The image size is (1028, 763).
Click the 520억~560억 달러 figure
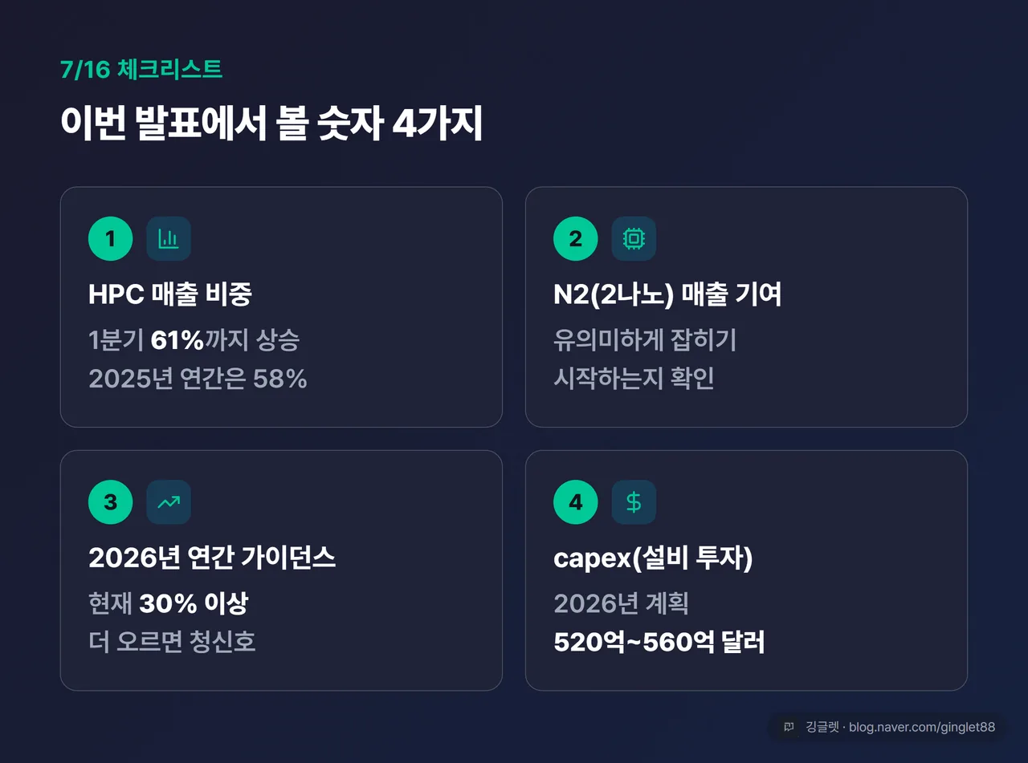coord(659,642)
